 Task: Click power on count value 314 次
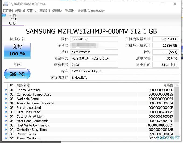tap(166, 58)
